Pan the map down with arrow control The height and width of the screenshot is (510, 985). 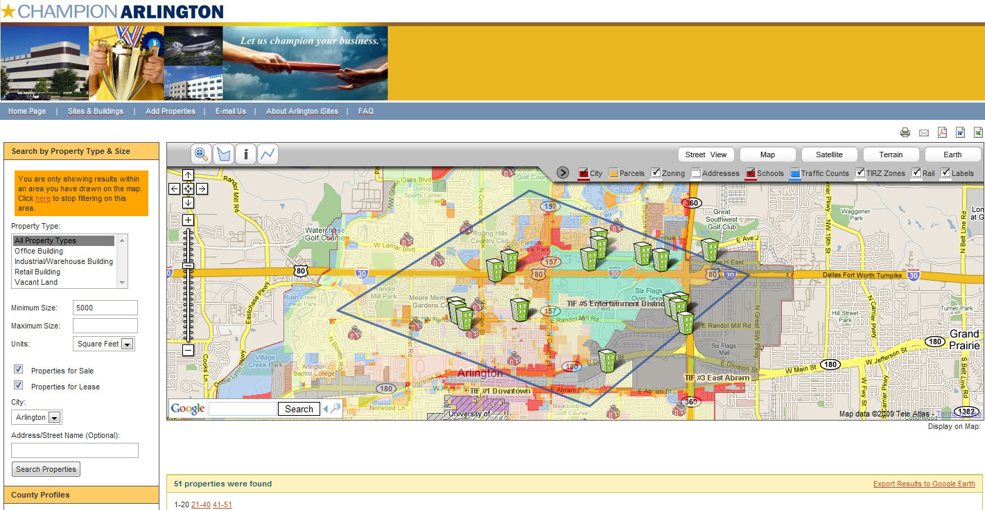click(x=188, y=202)
